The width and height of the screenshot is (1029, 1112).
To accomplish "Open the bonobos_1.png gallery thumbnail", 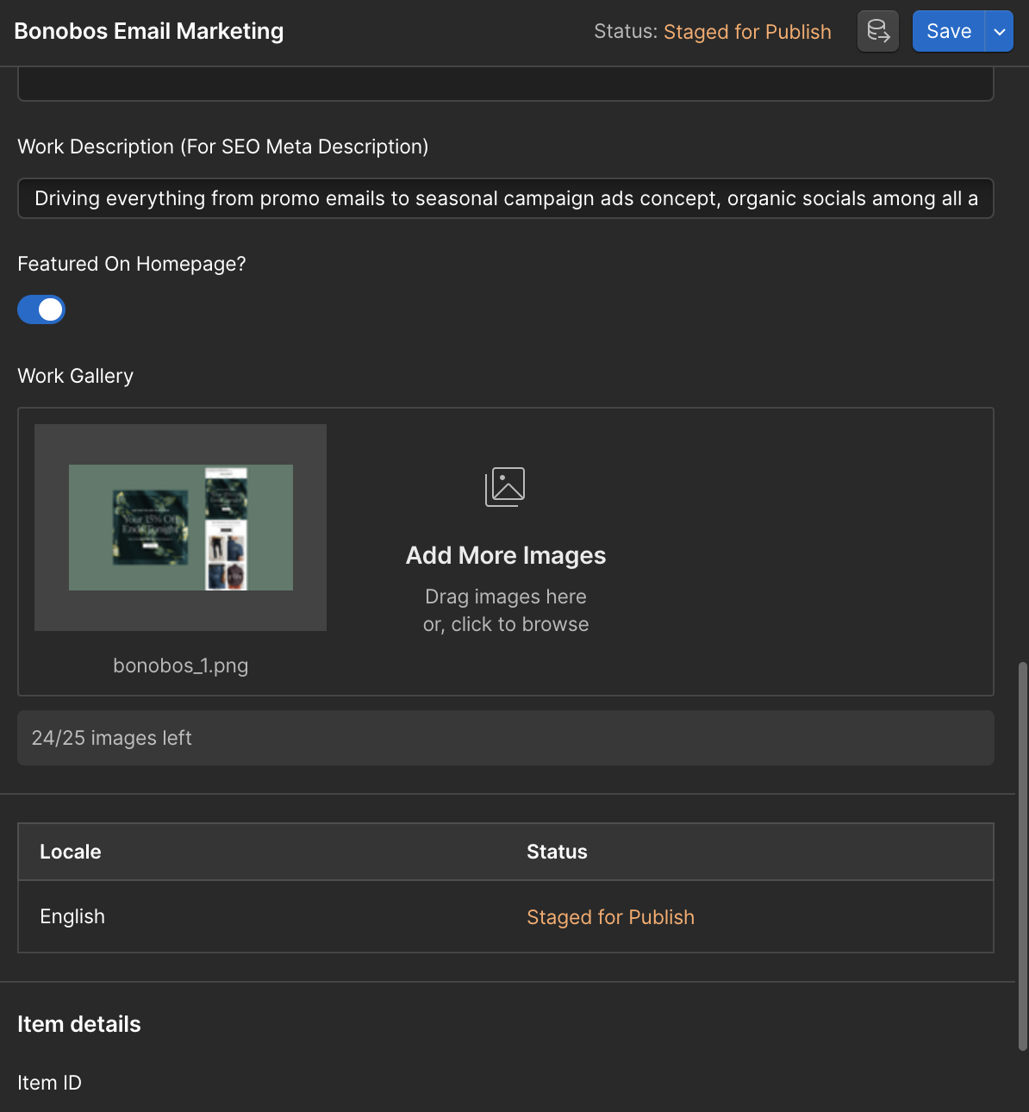I will tap(181, 528).
